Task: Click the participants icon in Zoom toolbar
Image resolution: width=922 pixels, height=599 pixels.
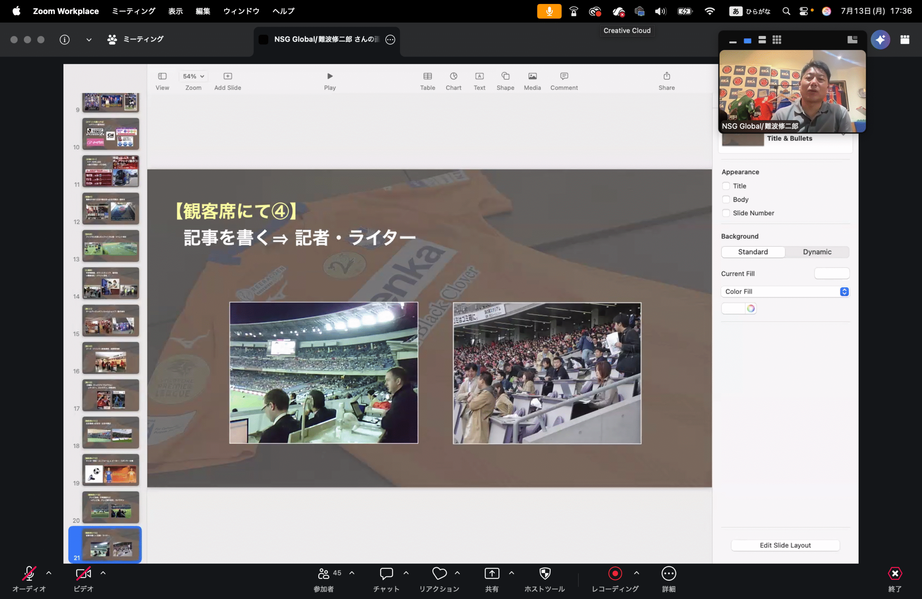Action: pyautogui.click(x=323, y=573)
